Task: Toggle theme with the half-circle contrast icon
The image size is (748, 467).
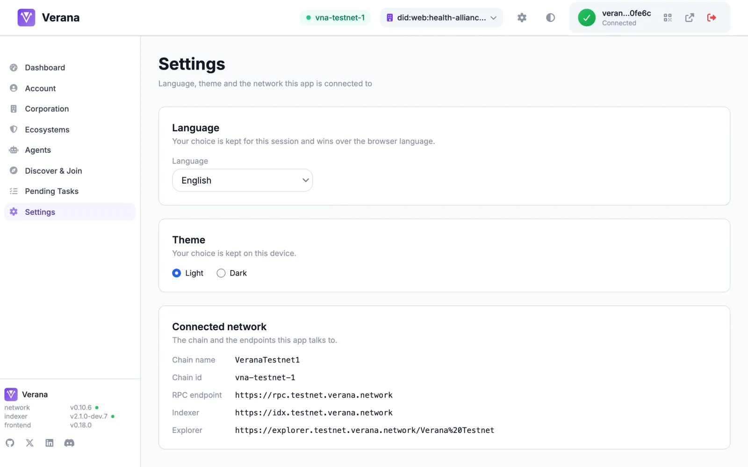Action: click(550, 18)
